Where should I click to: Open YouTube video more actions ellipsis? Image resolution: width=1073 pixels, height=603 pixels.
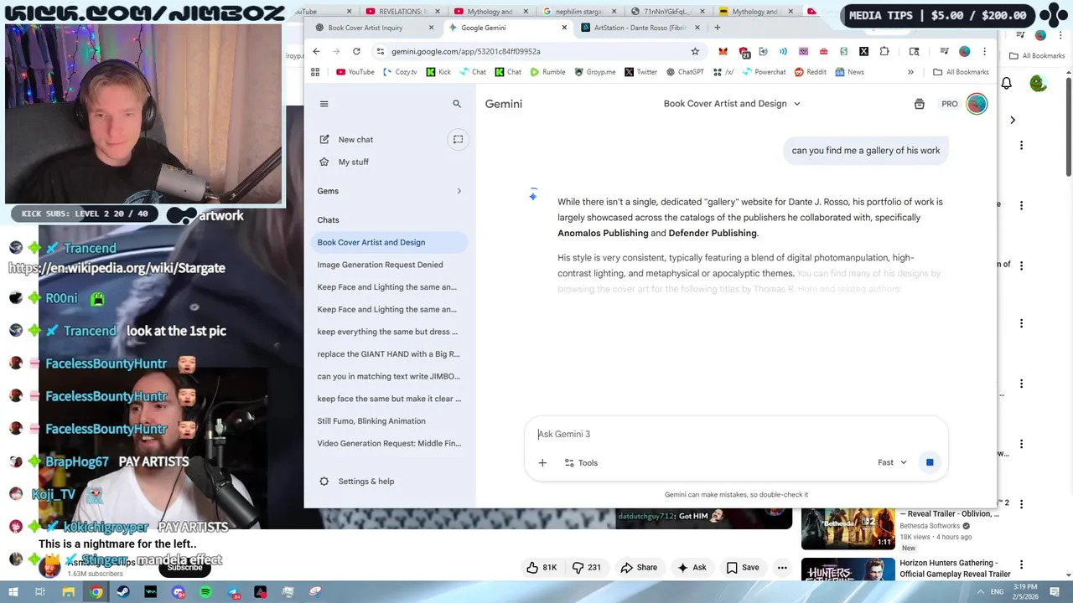click(x=782, y=567)
